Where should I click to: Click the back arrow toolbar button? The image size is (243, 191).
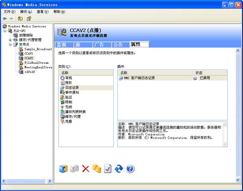[x=5, y=19]
